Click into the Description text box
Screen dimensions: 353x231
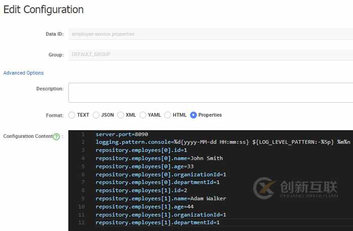(210, 92)
